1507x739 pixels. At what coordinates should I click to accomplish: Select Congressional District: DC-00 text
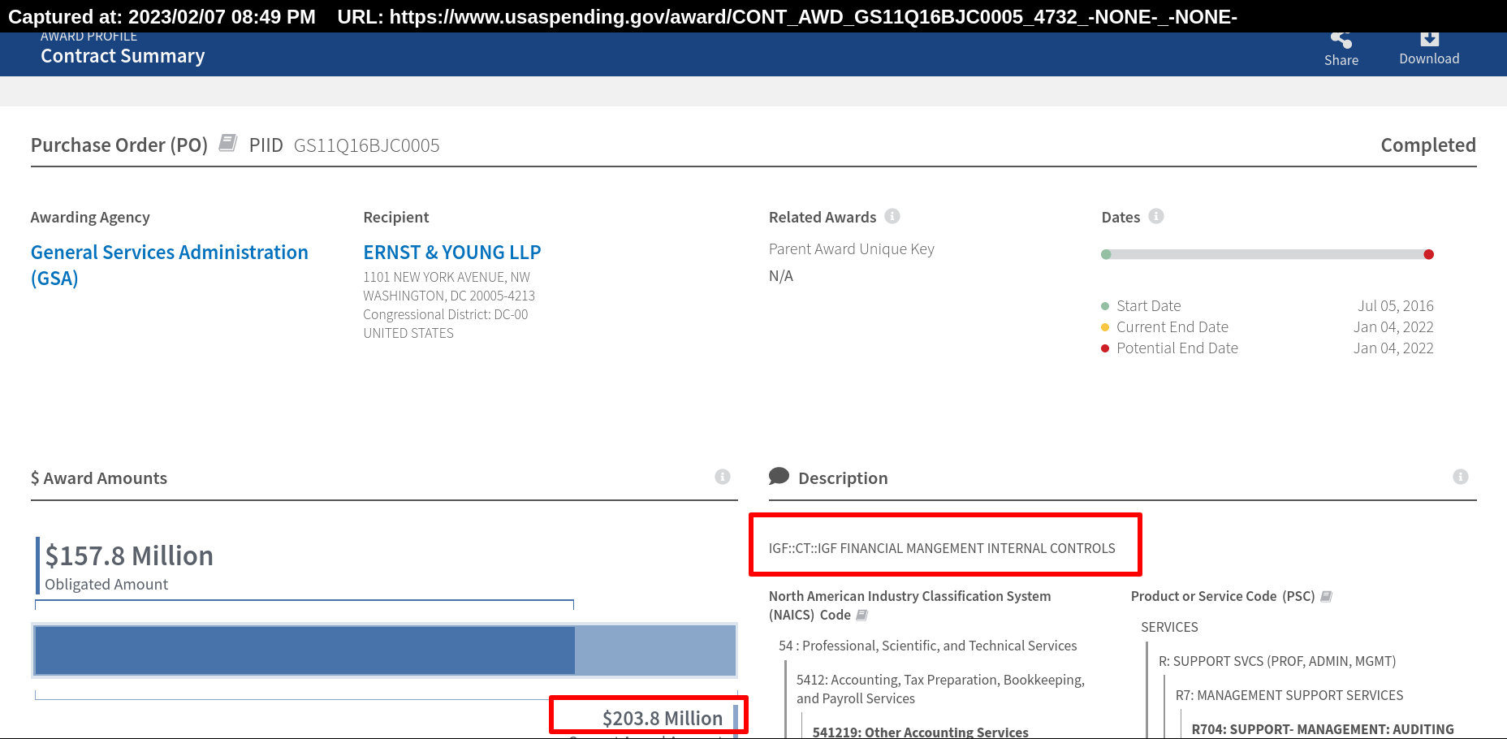[446, 314]
